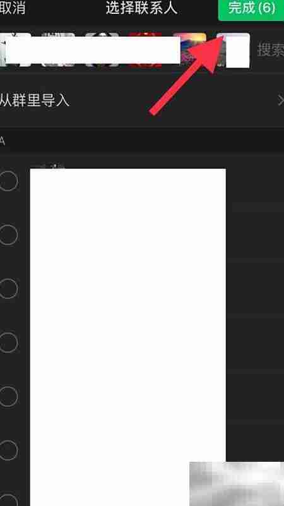Select the fourth contact's radio circle

(x=8, y=342)
